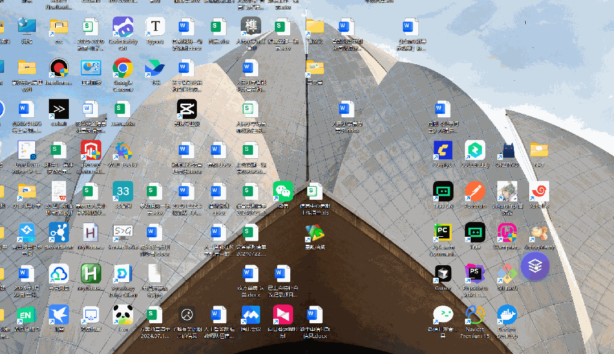Viewport: 614px width, 354px height.
Task: Open the ComfyUI shortcut
Action: 443,151
